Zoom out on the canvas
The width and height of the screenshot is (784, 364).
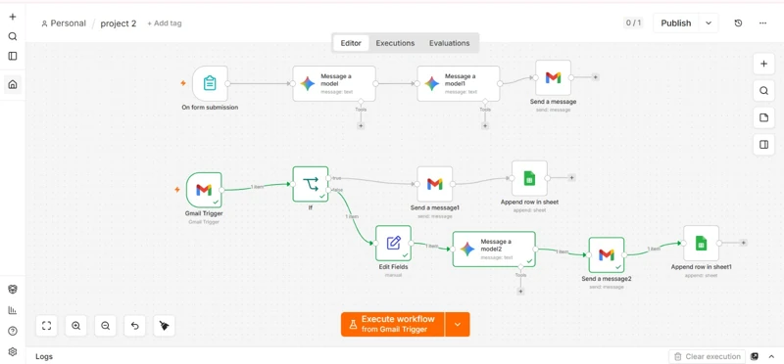pyautogui.click(x=106, y=326)
